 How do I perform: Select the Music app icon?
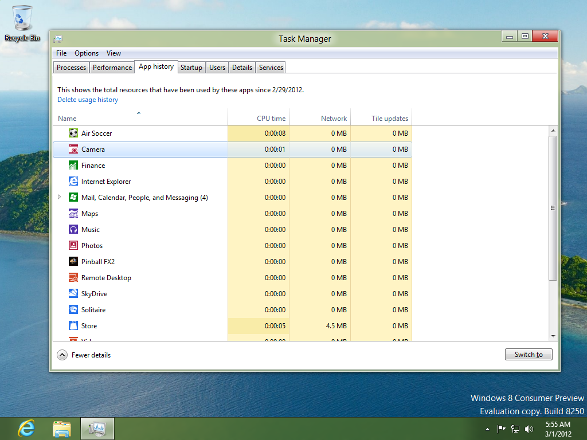[x=73, y=229]
